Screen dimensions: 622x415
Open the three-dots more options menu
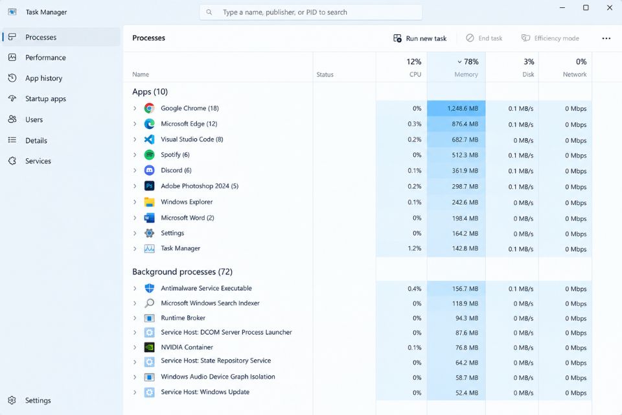tap(606, 38)
